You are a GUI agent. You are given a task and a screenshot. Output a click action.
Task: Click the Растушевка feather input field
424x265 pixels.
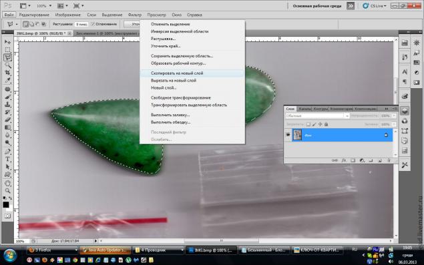click(81, 24)
